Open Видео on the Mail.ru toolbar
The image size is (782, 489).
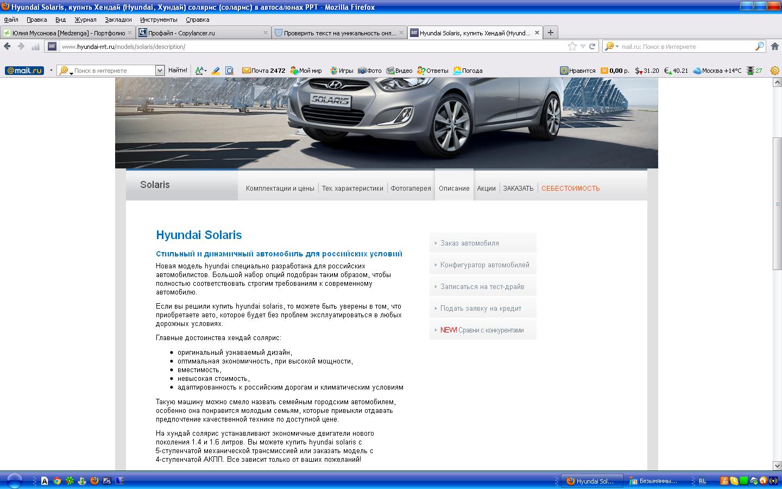pyautogui.click(x=399, y=71)
